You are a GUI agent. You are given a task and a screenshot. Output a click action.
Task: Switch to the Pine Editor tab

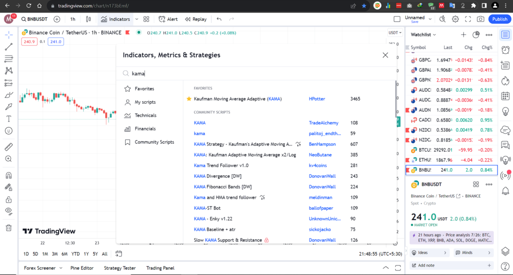click(x=80, y=268)
